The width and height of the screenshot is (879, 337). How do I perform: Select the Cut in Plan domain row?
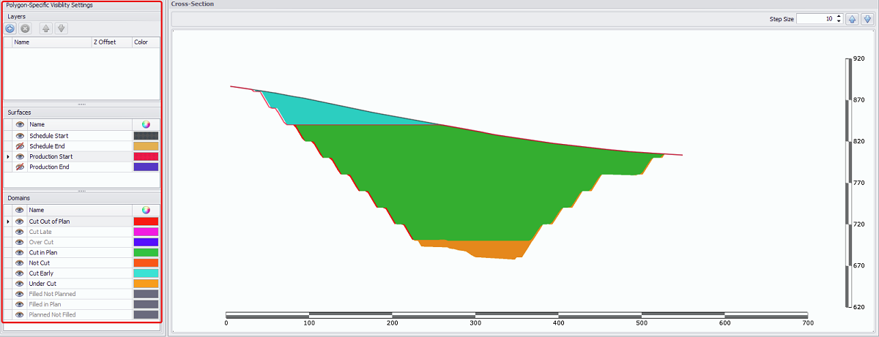82,252
